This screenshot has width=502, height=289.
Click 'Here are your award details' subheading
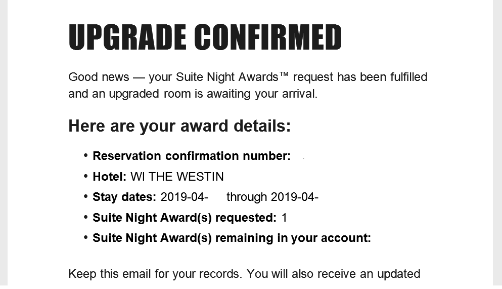tap(179, 126)
